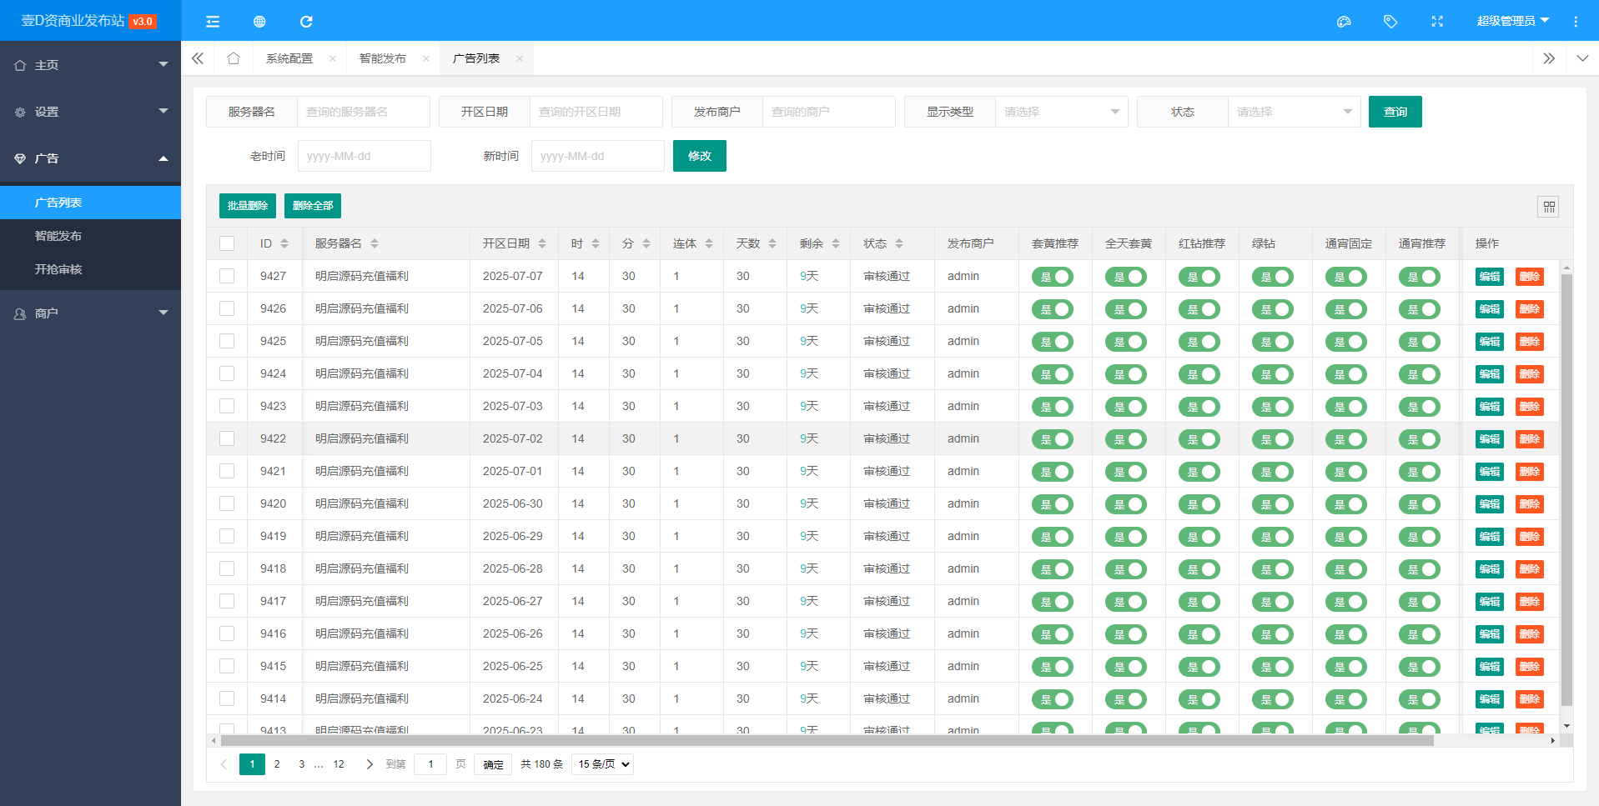Open the theme palette icon in header
The height and width of the screenshot is (806, 1599).
1344,22
